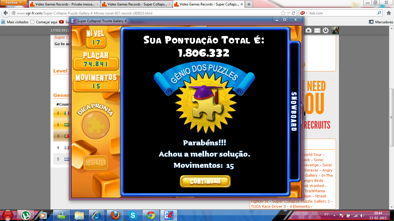Reload the page with the refresh icon

tap(293, 13)
